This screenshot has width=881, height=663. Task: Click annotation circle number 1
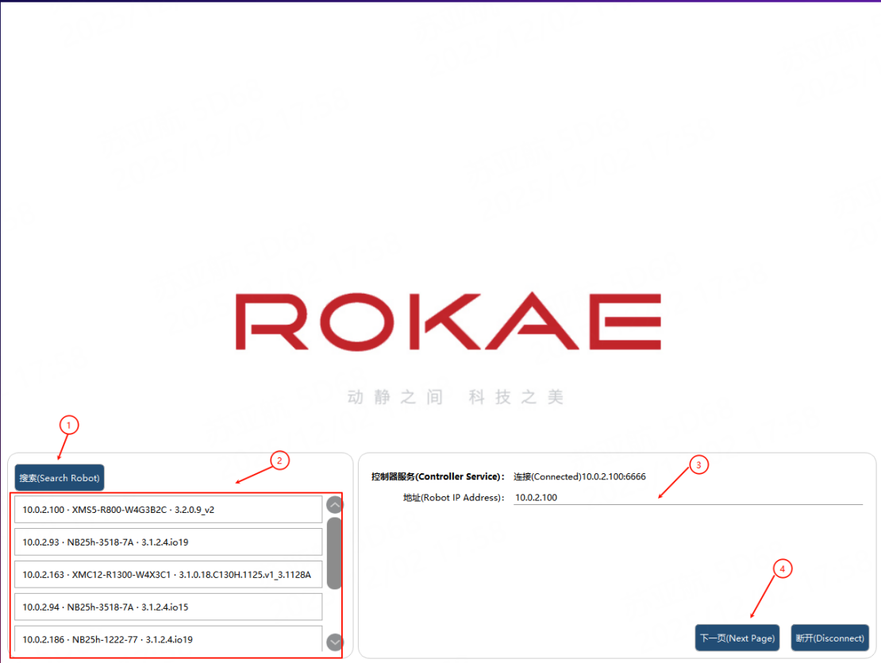click(x=69, y=426)
